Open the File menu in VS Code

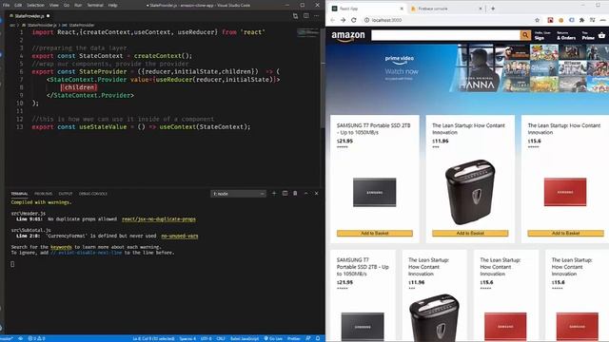click(7, 5)
